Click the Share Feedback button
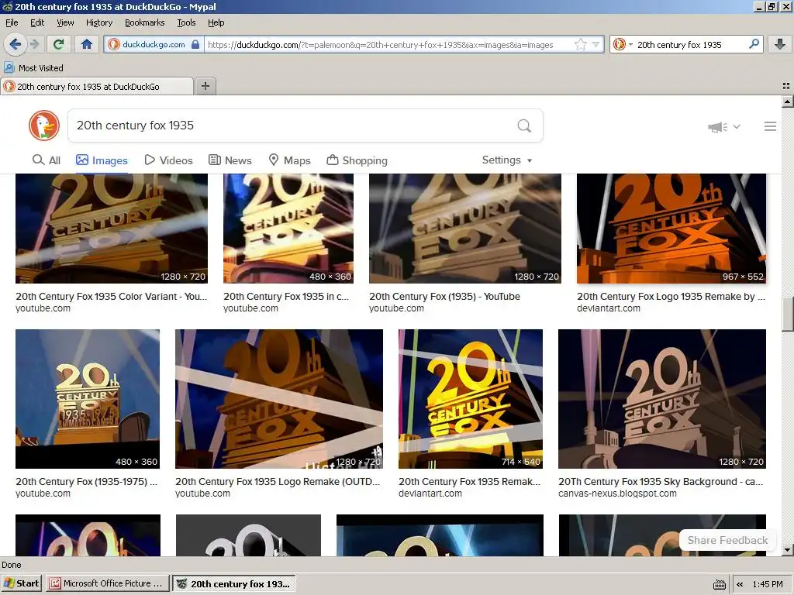794x595 pixels. [x=727, y=540]
